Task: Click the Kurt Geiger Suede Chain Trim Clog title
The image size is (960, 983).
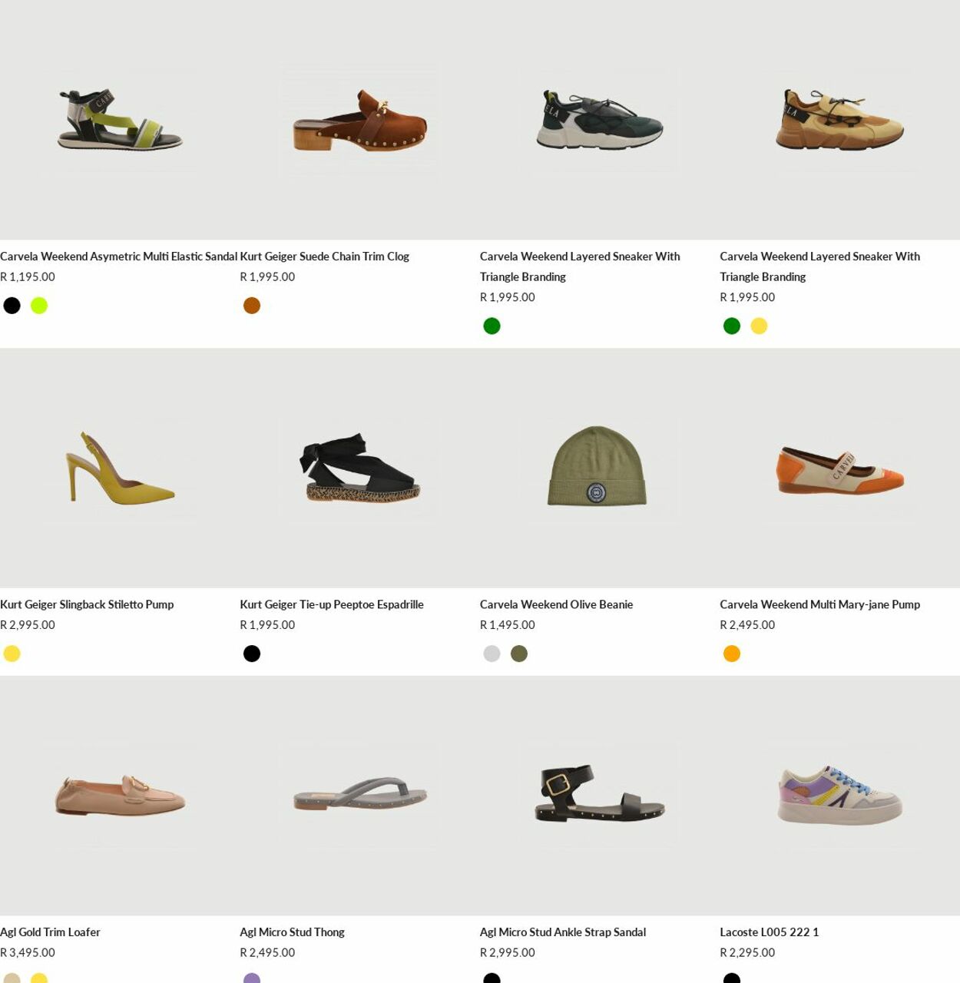Action: click(x=324, y=257)
